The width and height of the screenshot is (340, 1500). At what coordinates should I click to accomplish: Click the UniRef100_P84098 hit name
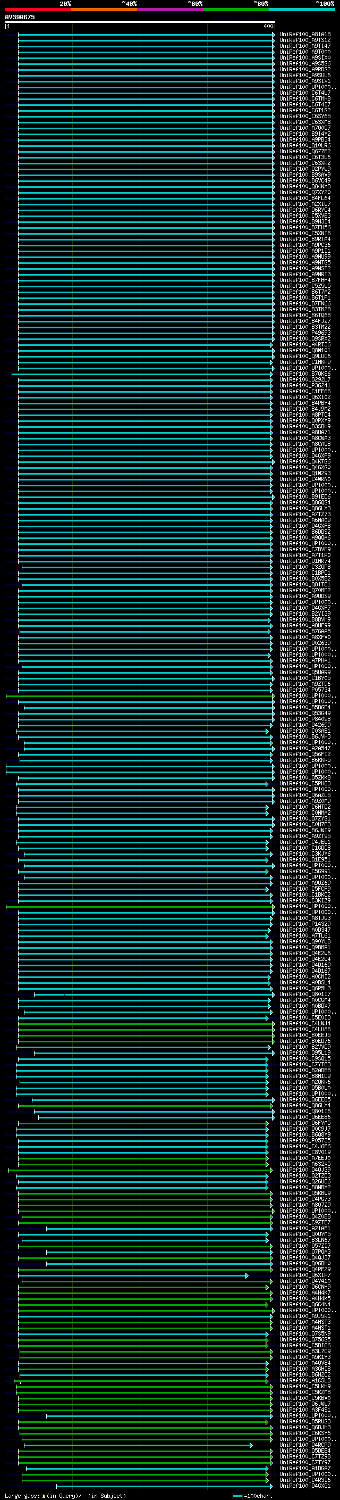coord(305,719)
